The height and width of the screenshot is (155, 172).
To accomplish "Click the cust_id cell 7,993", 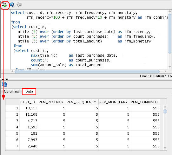I will pyautogui.click(x=29, y=140).
